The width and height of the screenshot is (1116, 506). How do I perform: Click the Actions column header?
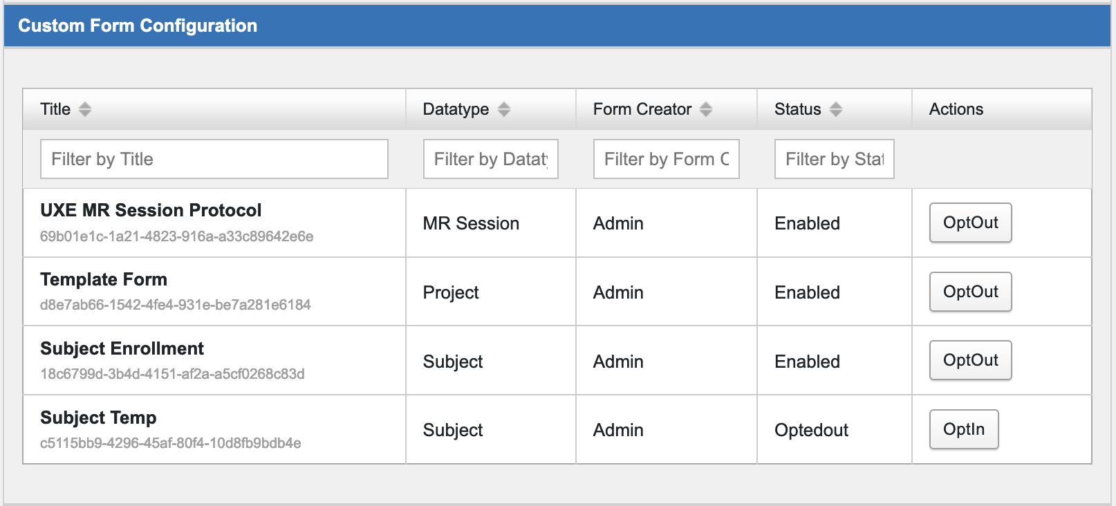pyautogui.click(x=956, y=109)
